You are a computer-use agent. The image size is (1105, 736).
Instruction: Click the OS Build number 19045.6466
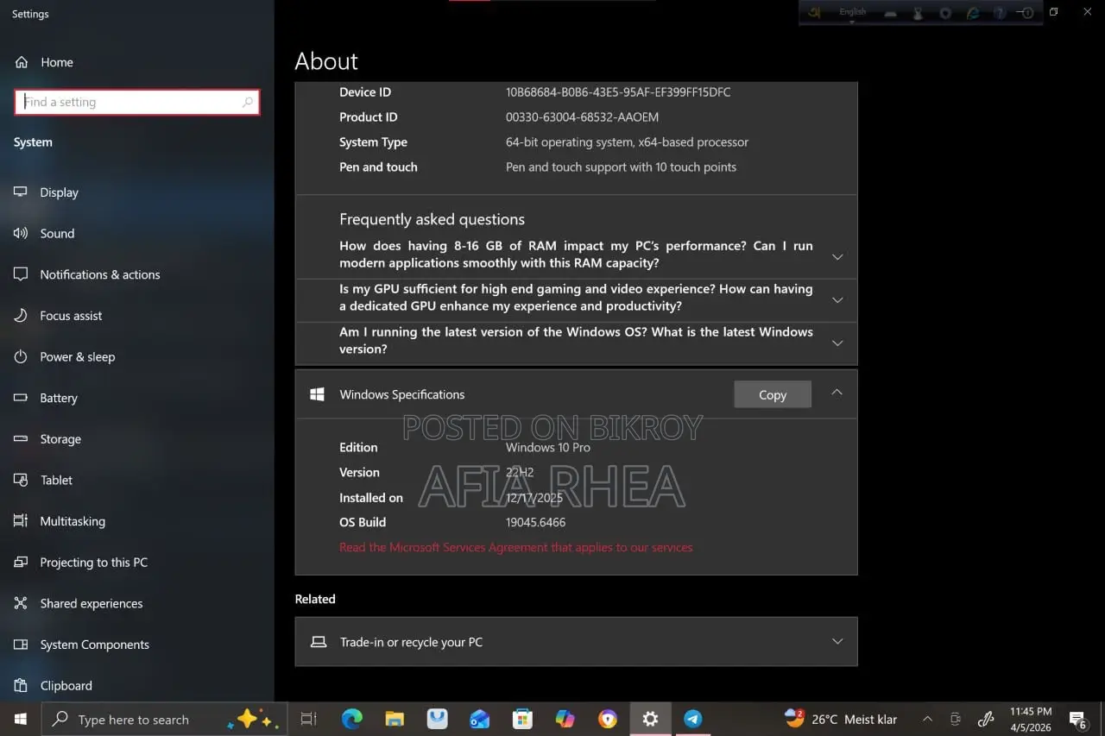tap(535, 522)
